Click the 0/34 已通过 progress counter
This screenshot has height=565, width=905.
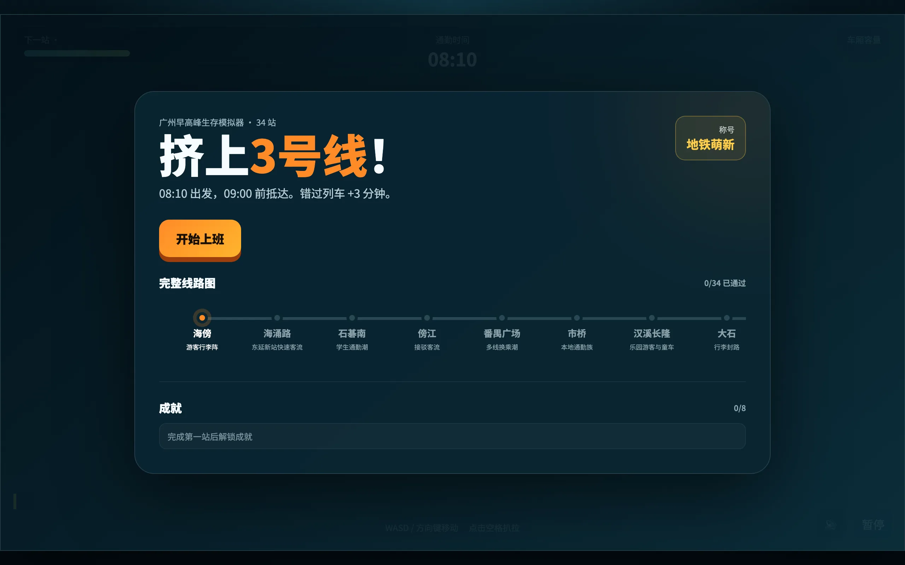[725, 283]
